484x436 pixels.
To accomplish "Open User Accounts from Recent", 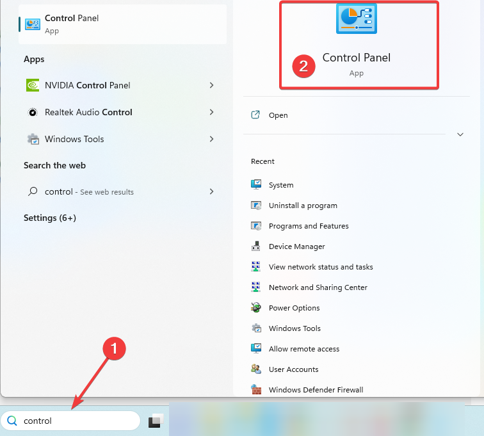I will point(293,369).
